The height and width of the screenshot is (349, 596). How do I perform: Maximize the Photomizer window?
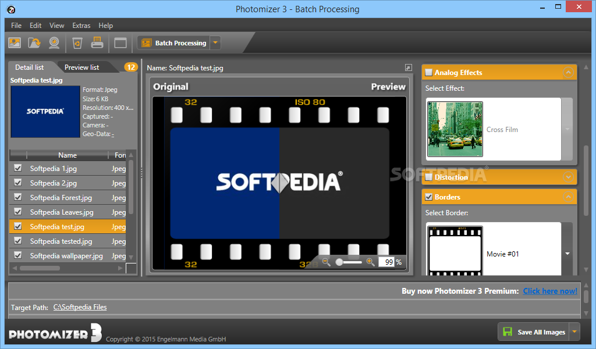[x=558, y=7]
